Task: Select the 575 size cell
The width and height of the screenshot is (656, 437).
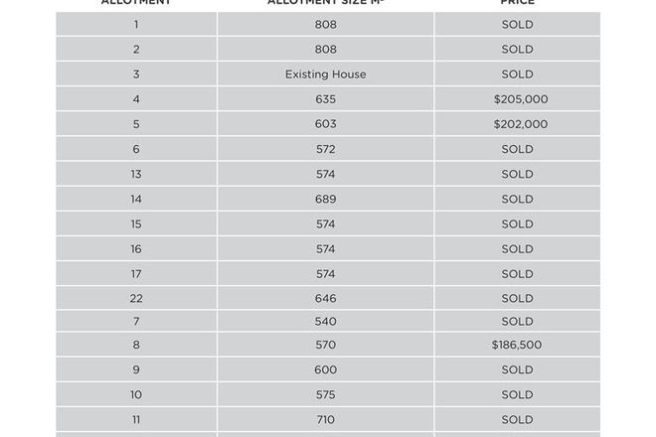Action: click(325, 395)
